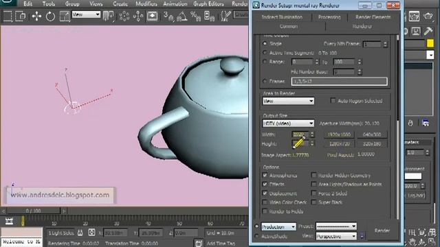This screenshot has width=440, height=247.
Task: Select Active Time Segment radio
Action: coord(265,53)
